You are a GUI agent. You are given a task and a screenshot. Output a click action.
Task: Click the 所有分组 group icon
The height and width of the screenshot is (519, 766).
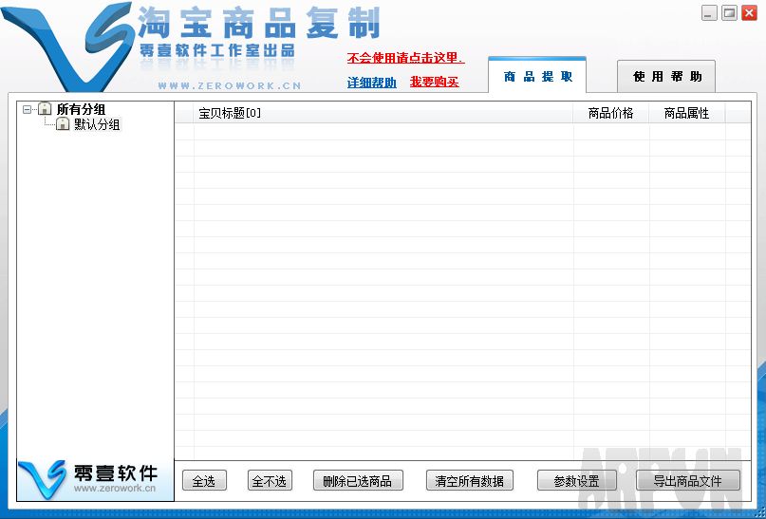45,109
